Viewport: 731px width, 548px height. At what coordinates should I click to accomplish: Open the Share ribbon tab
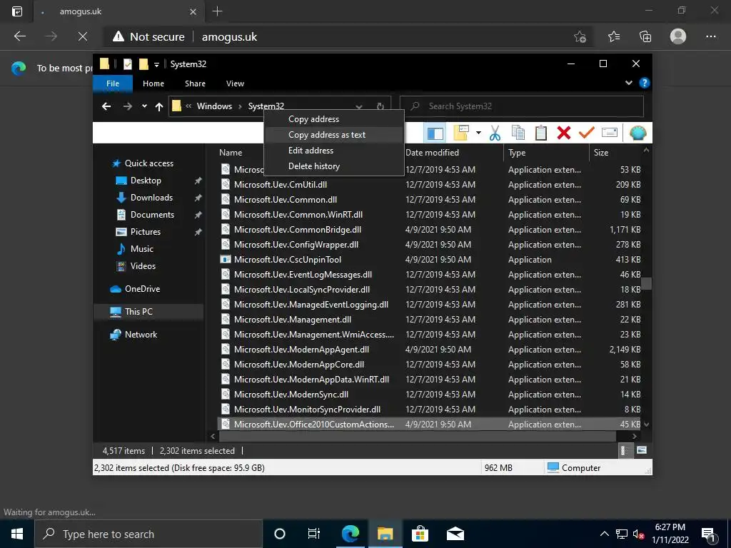195,83
